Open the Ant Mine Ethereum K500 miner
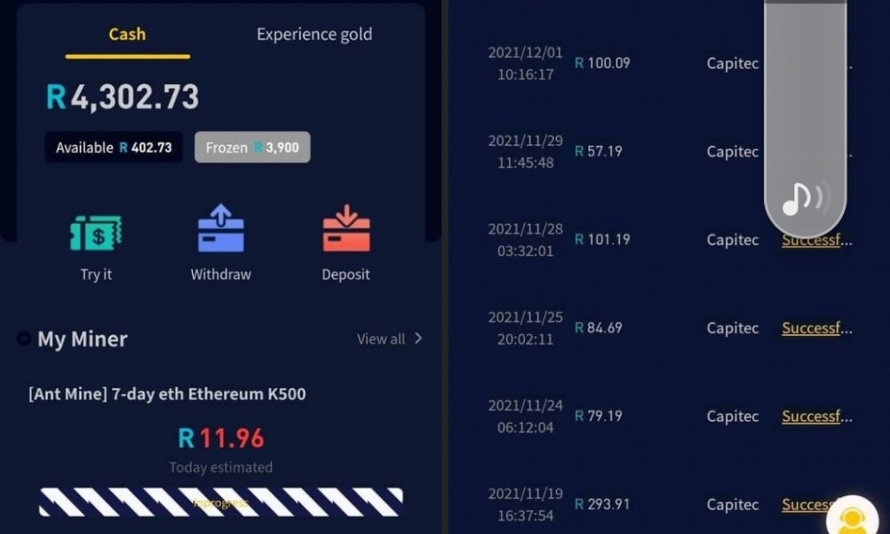890x534 pixels. (x=167, y=394)
